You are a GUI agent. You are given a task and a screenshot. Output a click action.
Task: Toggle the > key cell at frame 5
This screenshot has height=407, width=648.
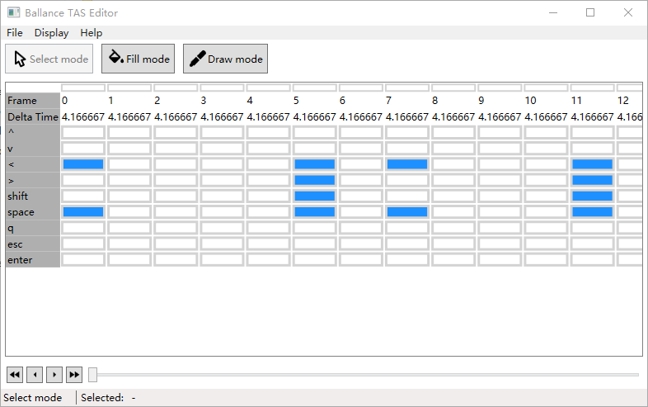(x=314, y=180)
